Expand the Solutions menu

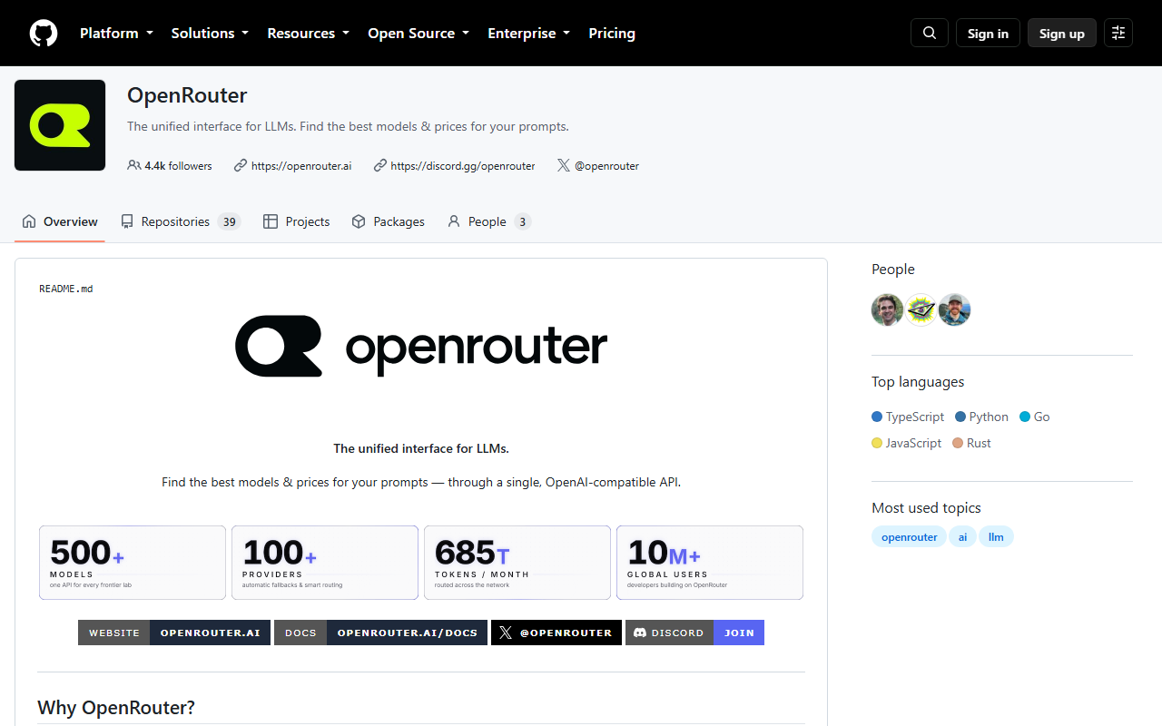click(x=210, y=34)
